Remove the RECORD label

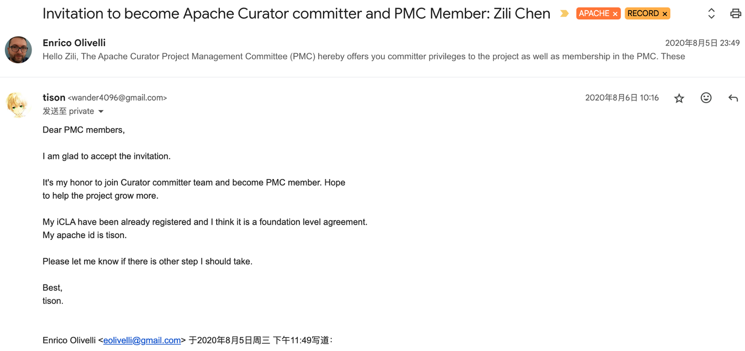click(665, 14)
